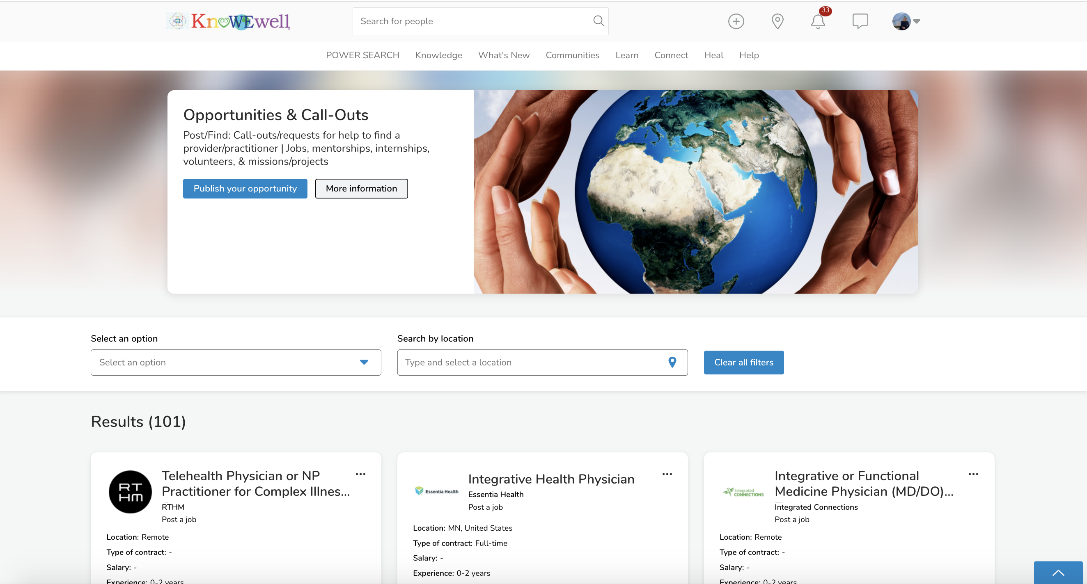This screenshot has height=584, width=1087.
Task: Open the Heal menu
Action: (713, 55)
